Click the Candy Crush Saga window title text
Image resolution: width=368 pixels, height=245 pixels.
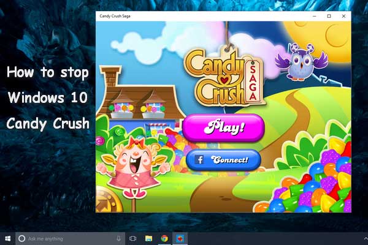tap(115, 16)
